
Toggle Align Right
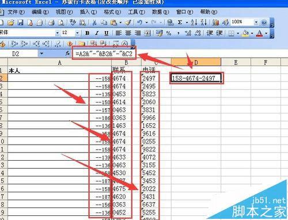coord(138,33)
